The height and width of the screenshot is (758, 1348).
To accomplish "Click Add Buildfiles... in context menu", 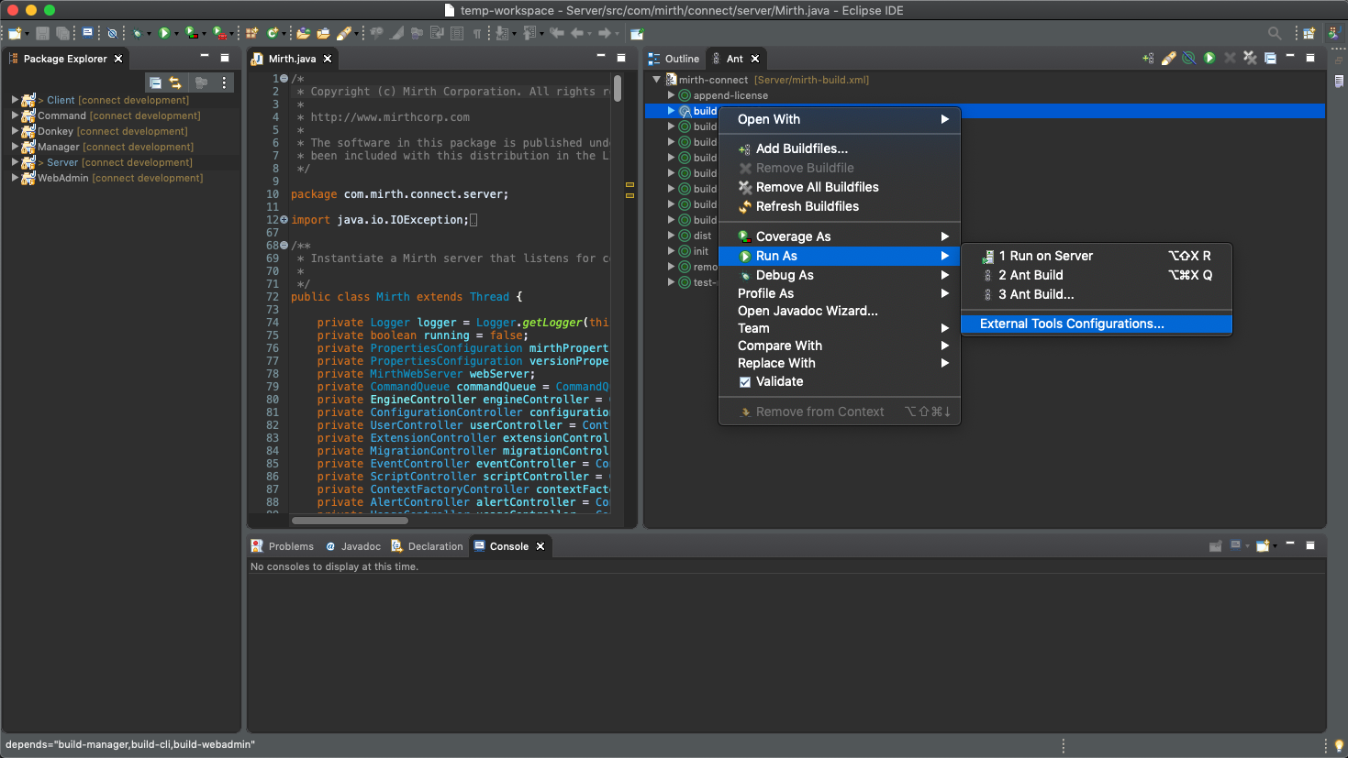I will (840, 148).
